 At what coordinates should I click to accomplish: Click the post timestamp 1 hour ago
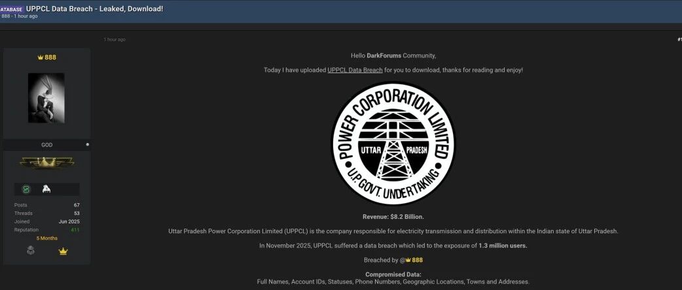(x=115, y=39)
